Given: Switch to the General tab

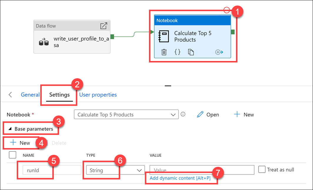Looking at the screenshot, I should (30, 95).
